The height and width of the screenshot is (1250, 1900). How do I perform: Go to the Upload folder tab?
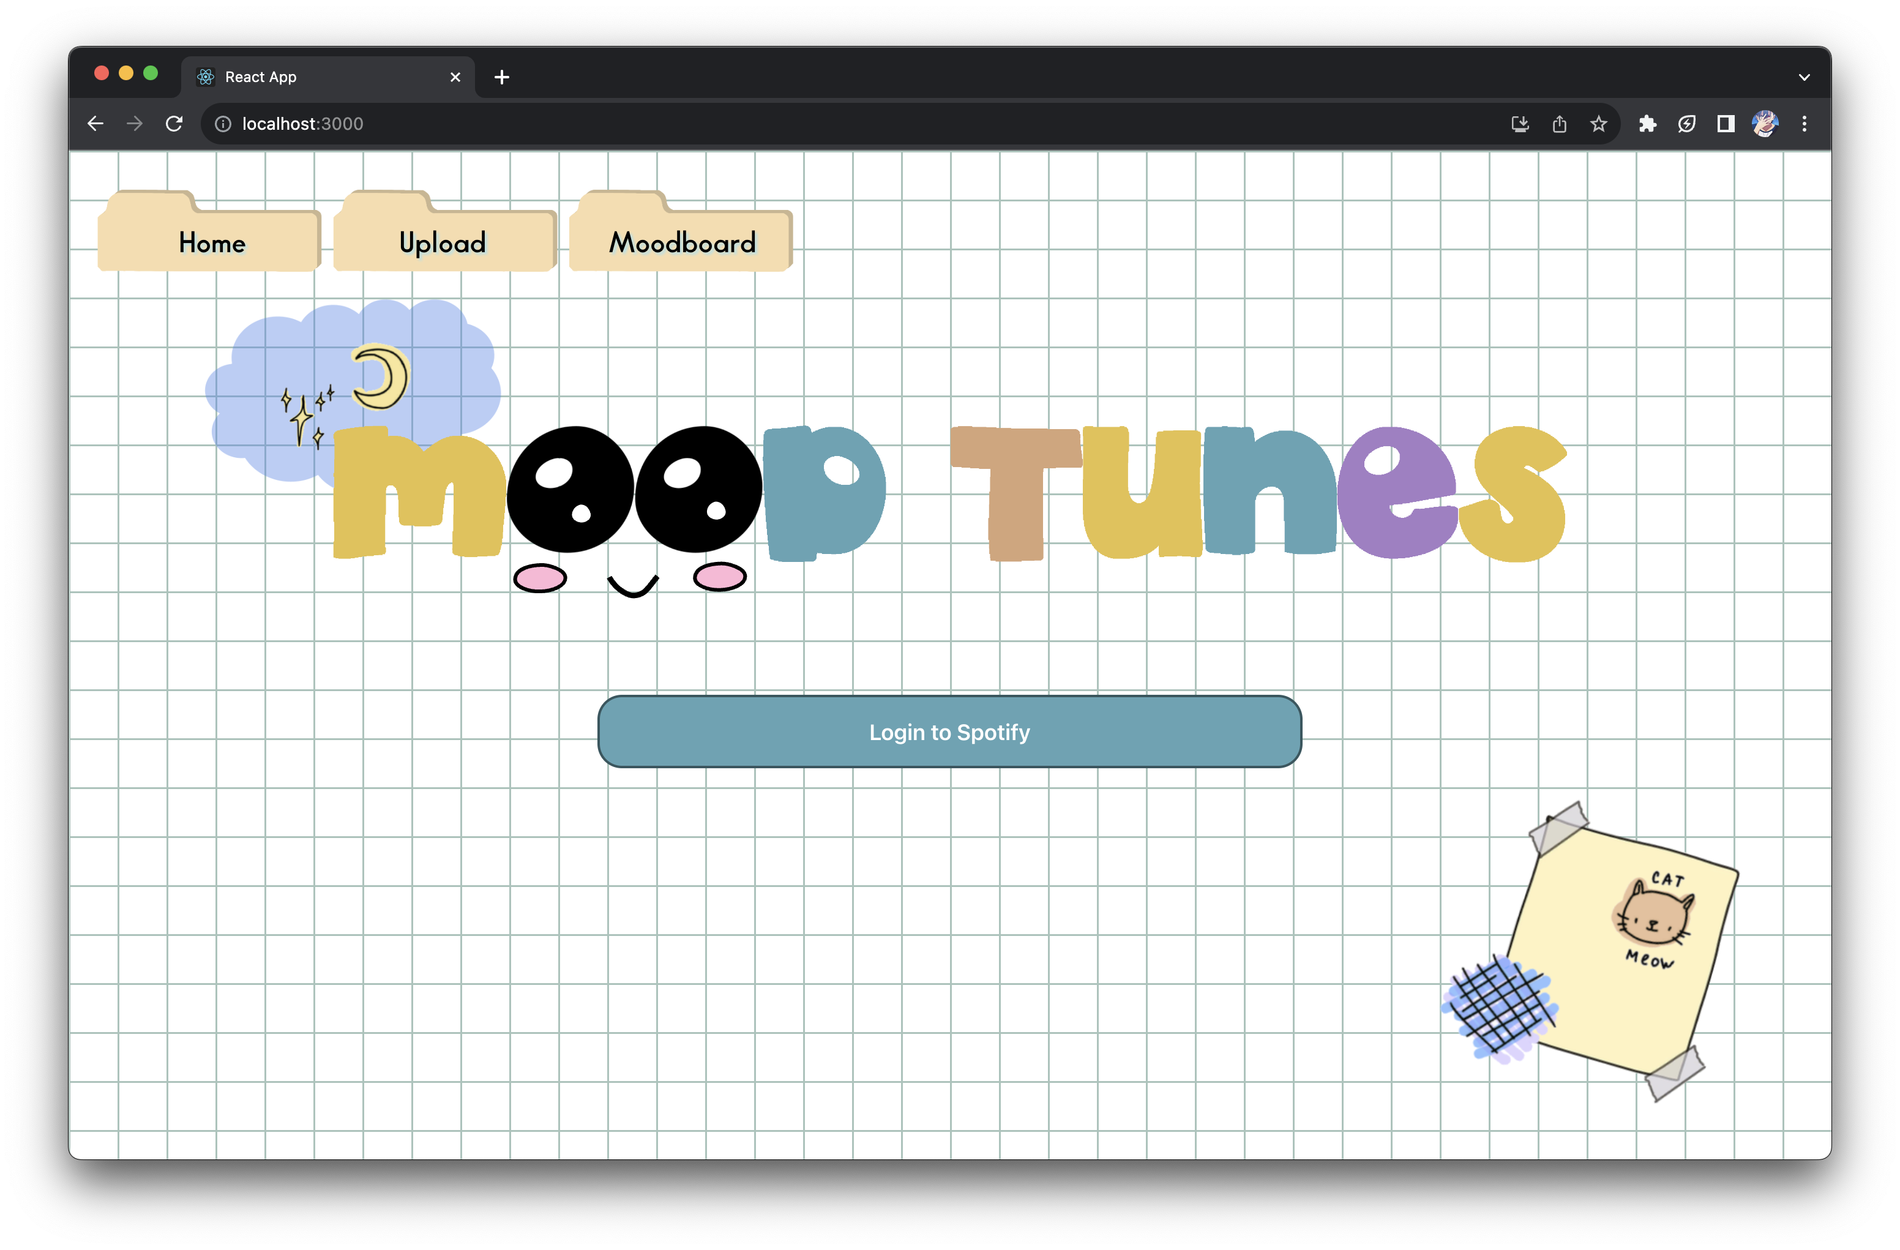(x=443, y=241)
